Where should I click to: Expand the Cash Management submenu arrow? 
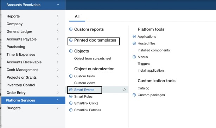58,70
